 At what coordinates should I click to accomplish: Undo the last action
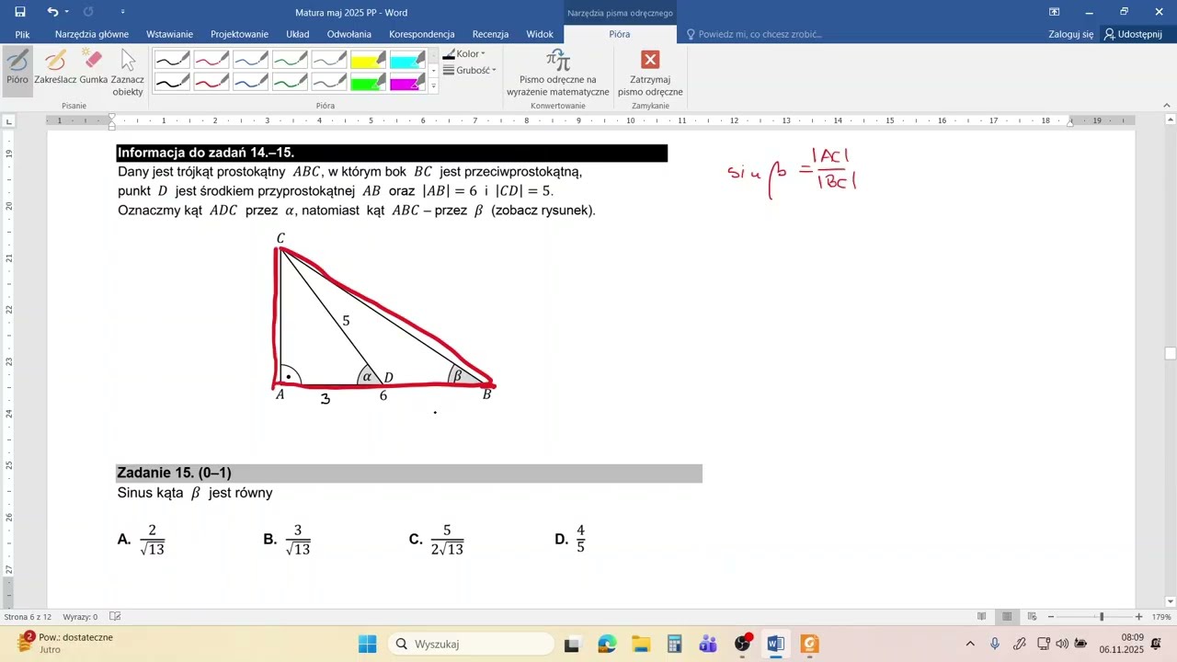[52, 12]
